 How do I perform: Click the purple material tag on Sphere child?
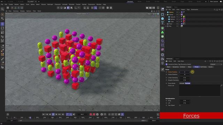[184, 19]
